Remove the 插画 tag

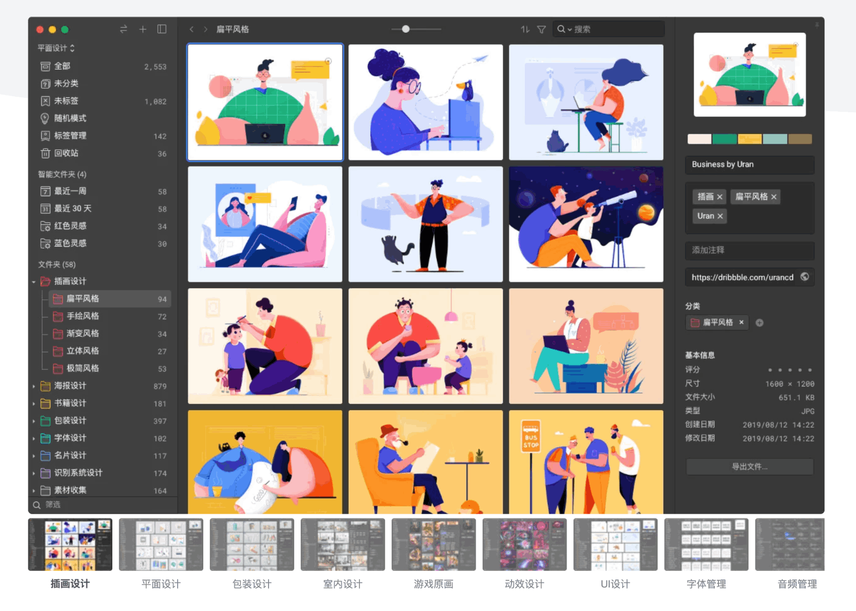(x=720, y=197)
